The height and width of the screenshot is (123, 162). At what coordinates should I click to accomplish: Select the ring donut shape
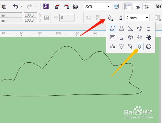[x=140, y=37]
